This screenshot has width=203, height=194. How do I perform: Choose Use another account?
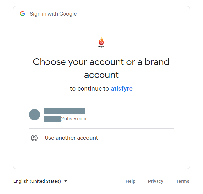coord(101,138)
